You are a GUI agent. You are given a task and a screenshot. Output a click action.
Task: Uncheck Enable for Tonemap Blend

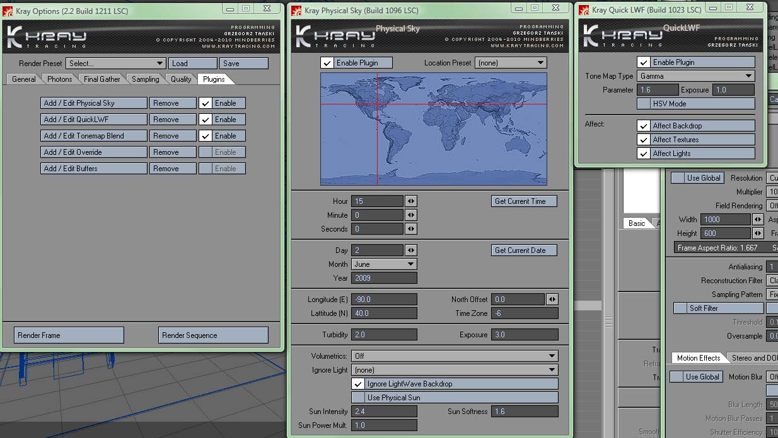206,136
